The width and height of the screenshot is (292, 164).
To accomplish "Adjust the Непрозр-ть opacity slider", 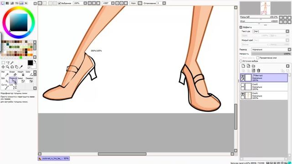I will point(271,54).
